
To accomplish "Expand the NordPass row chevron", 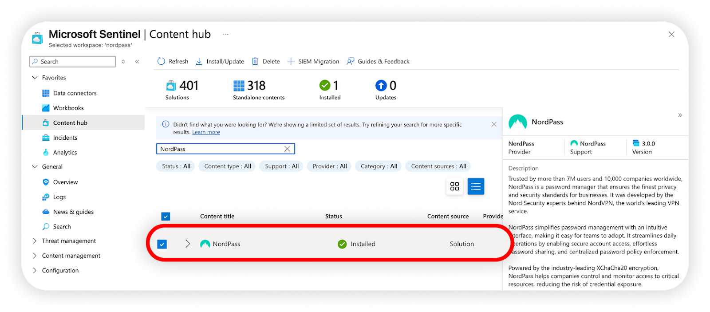I will pyautogui.click(x=188, y=244).
